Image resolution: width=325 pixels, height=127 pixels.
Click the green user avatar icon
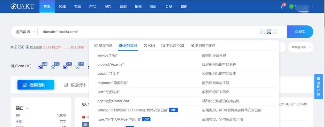(291, 6)
